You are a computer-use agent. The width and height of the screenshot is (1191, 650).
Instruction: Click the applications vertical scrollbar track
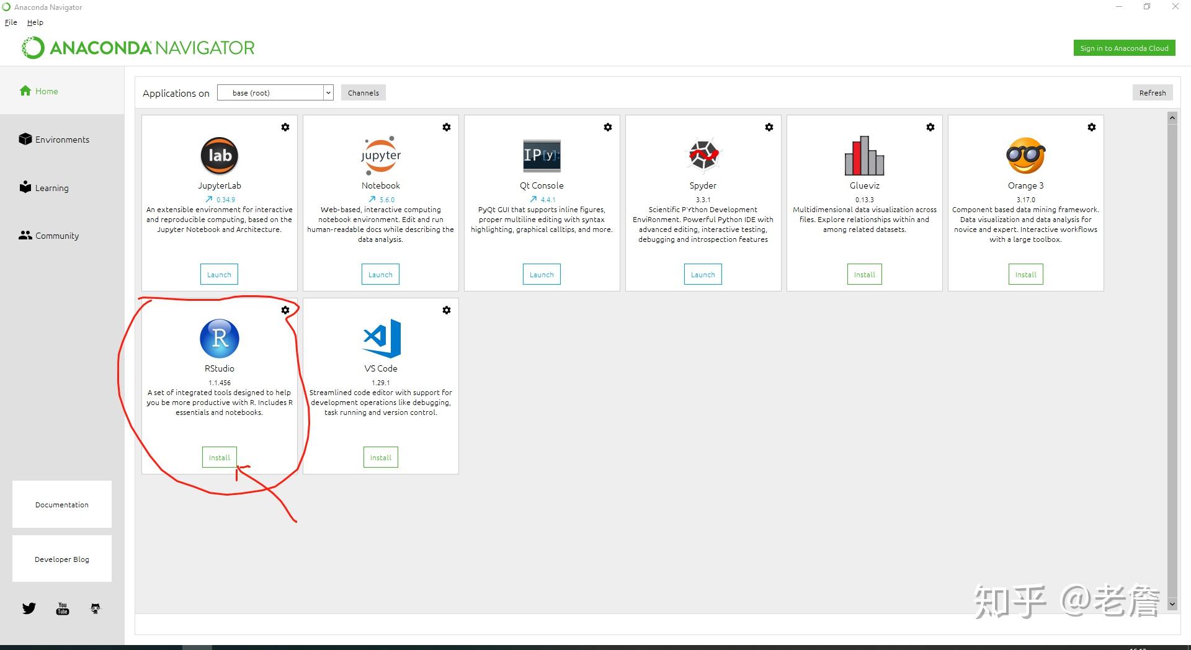[1172, 360]
